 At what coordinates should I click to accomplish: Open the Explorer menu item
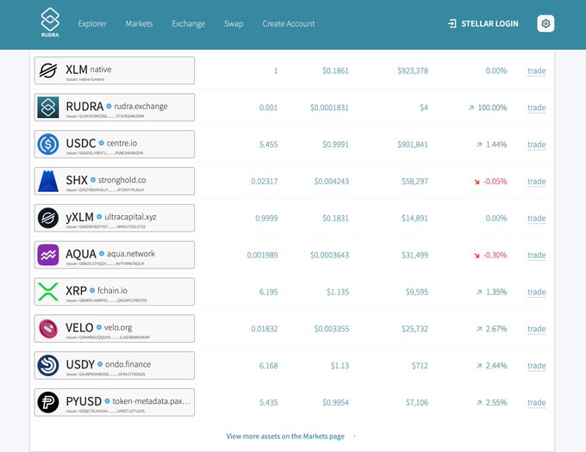(92, 23)
